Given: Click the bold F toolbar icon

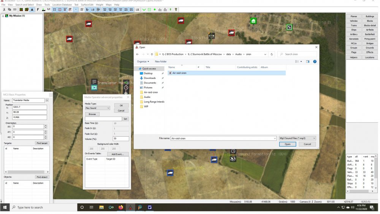Looking at the screenshot, I should (x=38, y=9).
